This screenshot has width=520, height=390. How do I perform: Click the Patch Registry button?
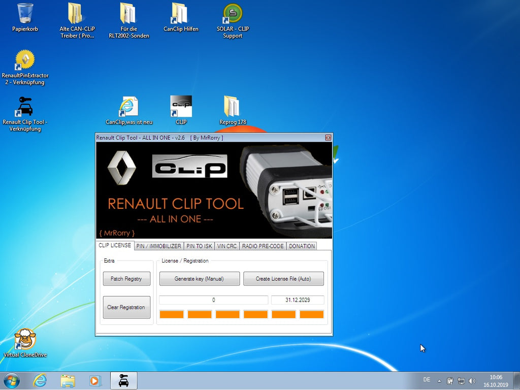click(126, 278)
